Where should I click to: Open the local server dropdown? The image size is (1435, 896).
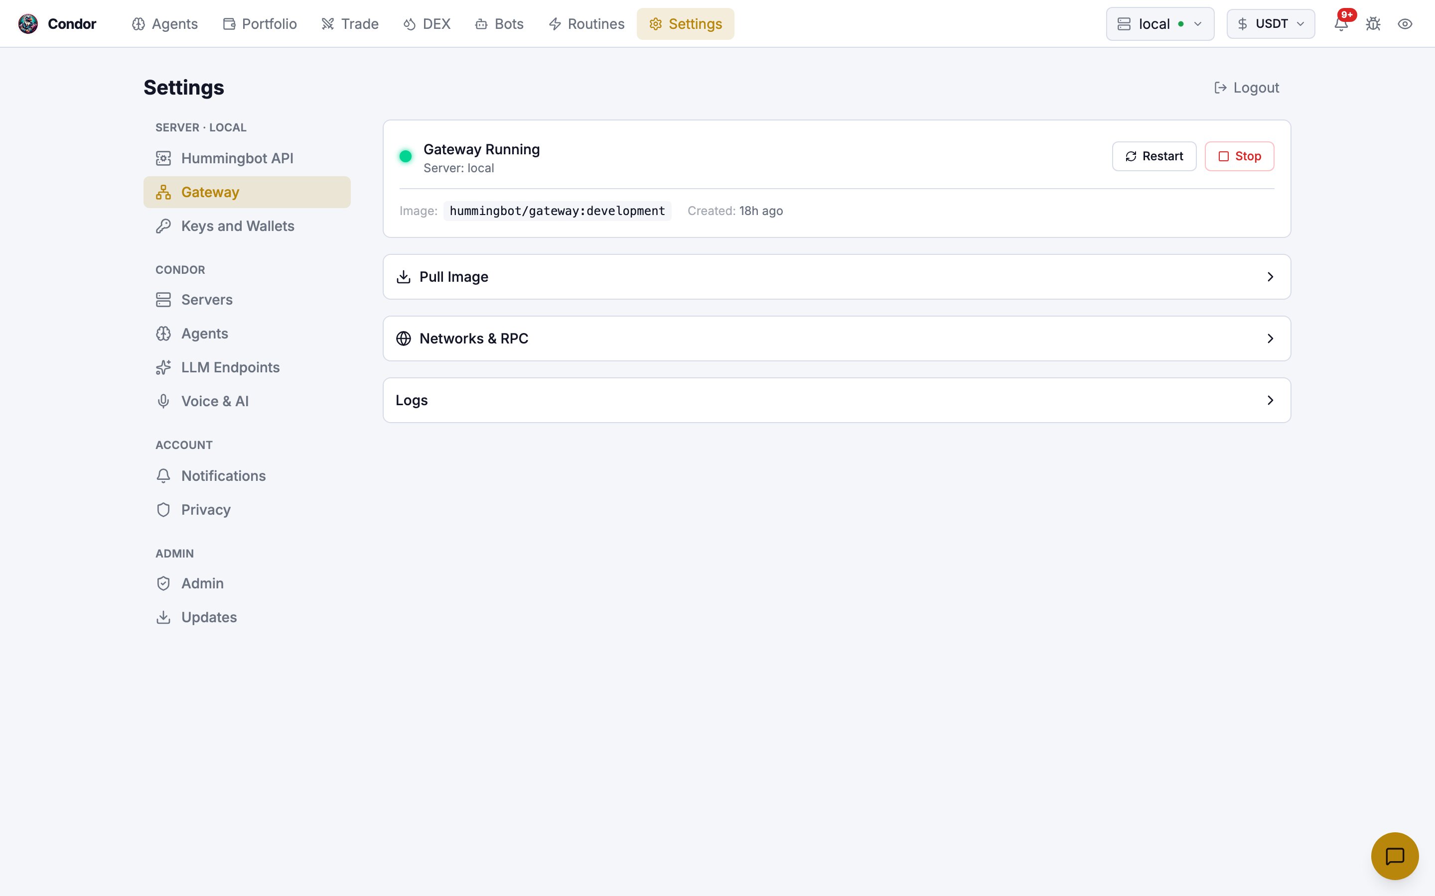pyautogui.click(x=1160, y=24)
